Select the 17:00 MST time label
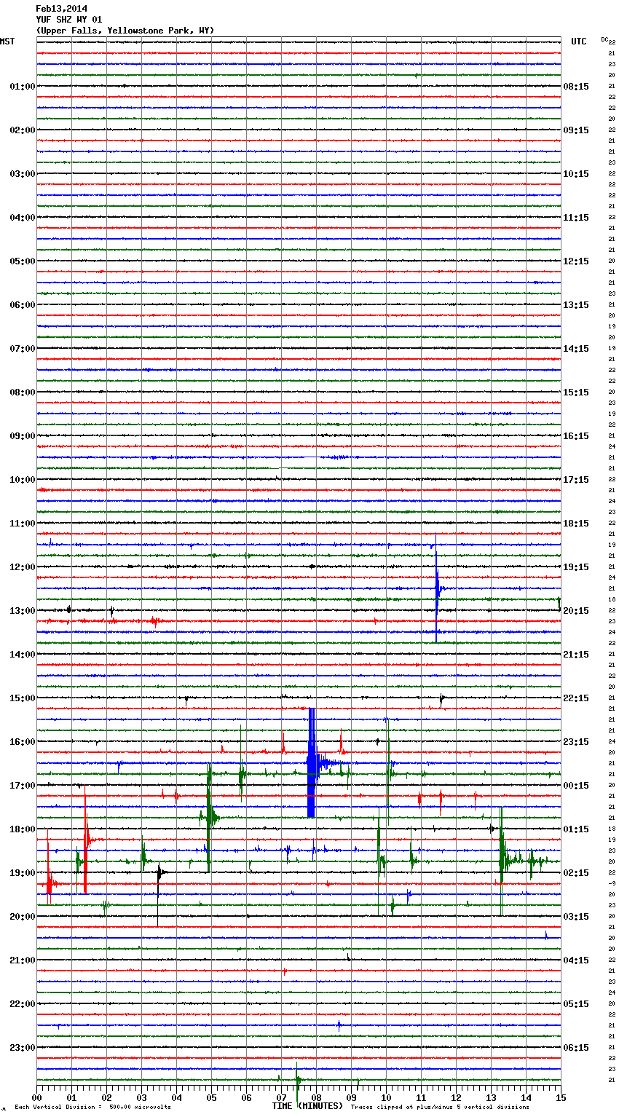 coord(22,786)
